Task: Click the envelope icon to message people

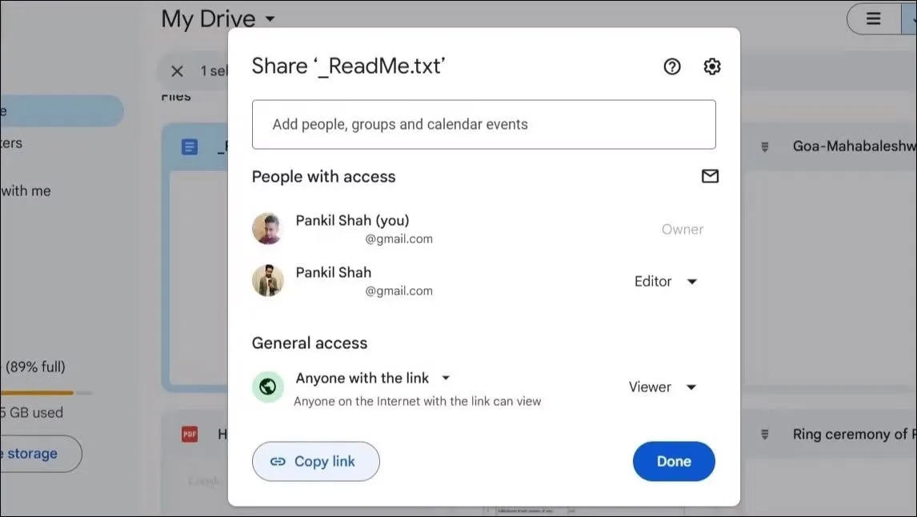Action: [710, 176]
